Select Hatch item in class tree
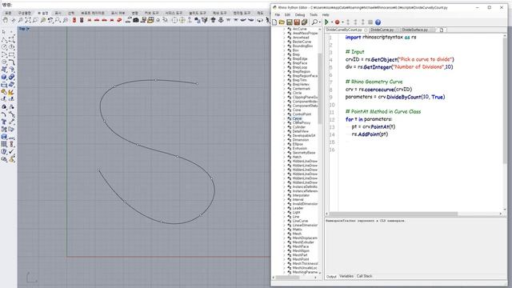Screen dimensions: 512x288 [x=297, y=157]
